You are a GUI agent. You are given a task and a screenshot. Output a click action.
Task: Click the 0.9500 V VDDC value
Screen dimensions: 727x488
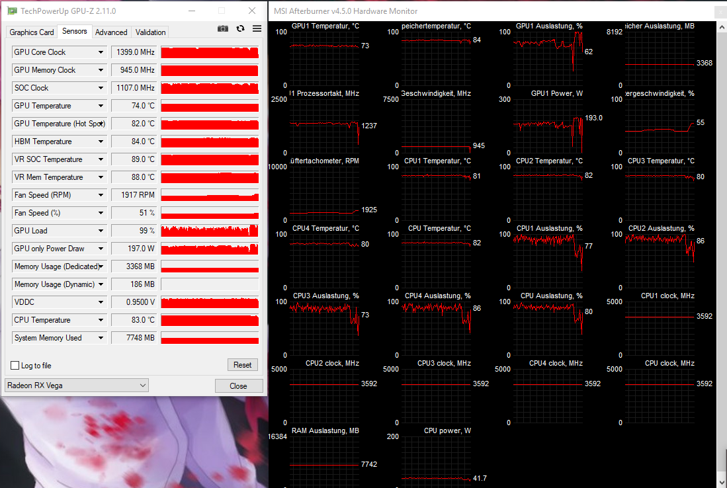[x=134, y=302]
